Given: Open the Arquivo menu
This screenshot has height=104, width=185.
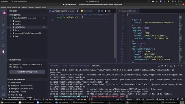Looking at the screenshot, I should click(x=3, y=7).
